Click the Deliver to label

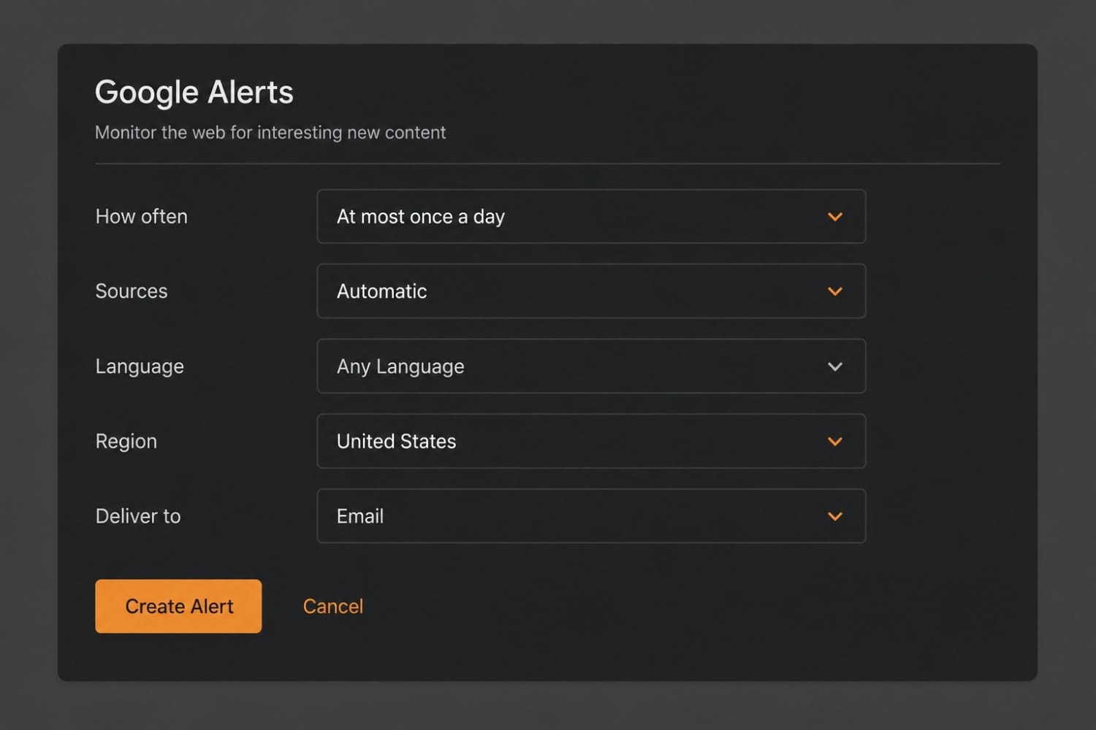point(138,516)
